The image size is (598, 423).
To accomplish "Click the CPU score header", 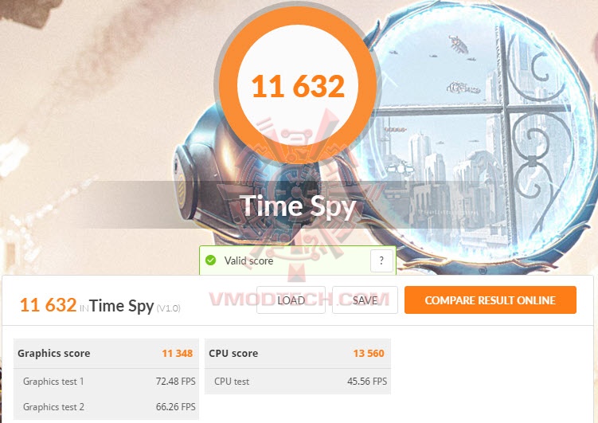I will 233,353.
